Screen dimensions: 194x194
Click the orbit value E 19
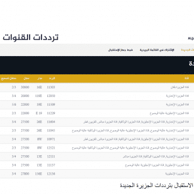click(39, 113)
